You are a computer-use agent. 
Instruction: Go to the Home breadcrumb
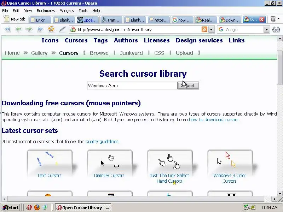point(12,53)
